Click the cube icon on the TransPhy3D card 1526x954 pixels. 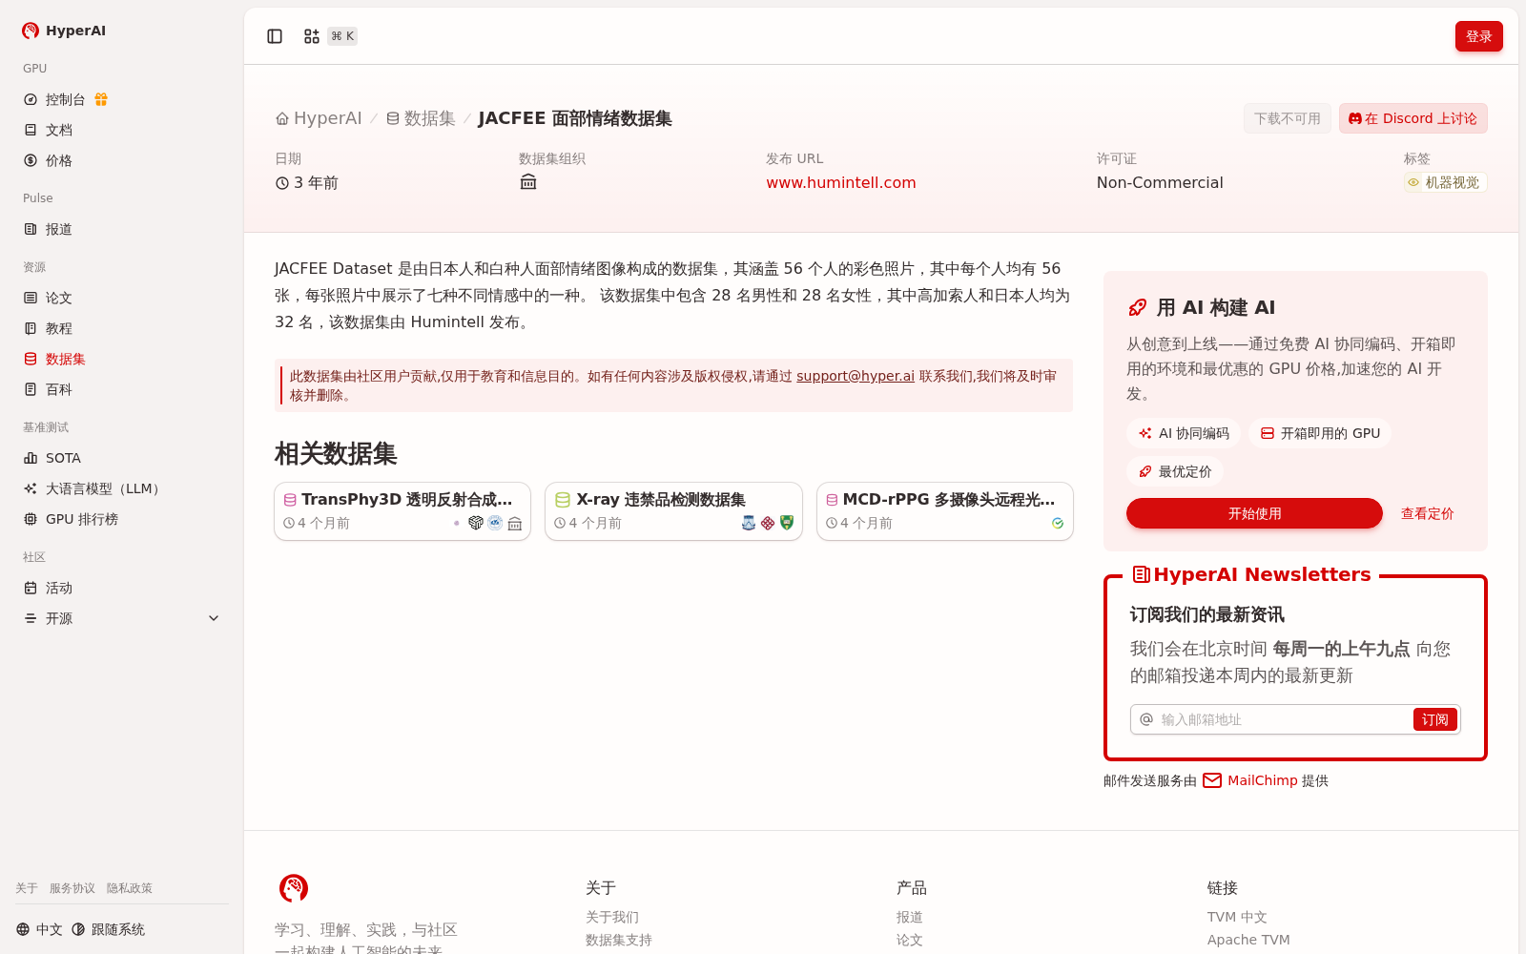[476, 523]
